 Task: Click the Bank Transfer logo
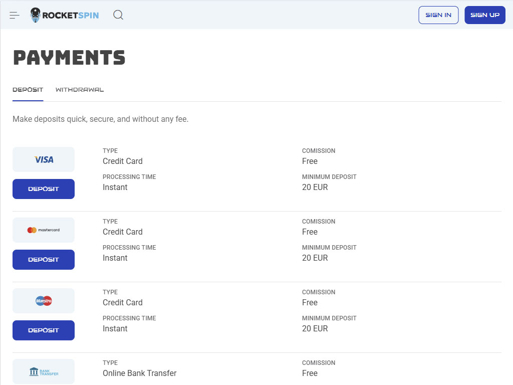(x=44, y=371)
